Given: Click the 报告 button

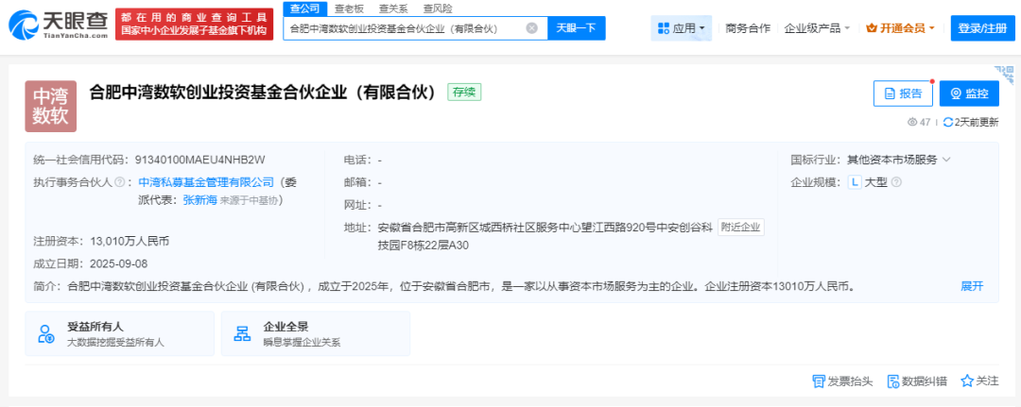Looking at the screenshot, I should (x=903, y=93).
